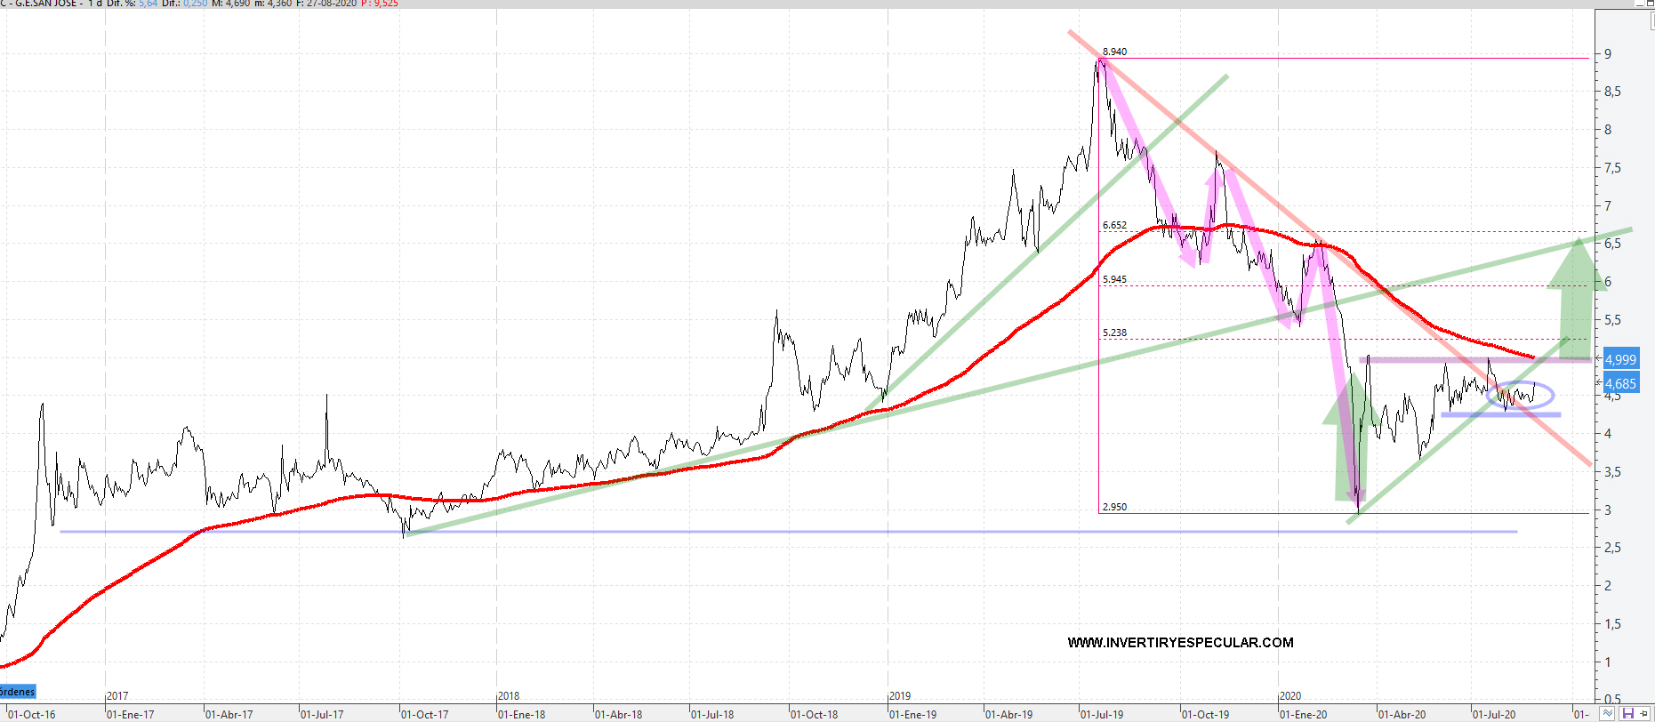Click the Órdenes label at bottom left
The height and width of the screenshot is (722, 1655).
18,692
